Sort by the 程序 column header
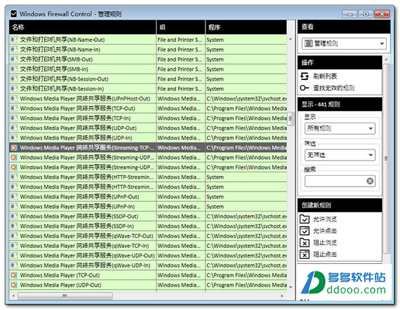400x310 pixels. (x=246, y=27)
